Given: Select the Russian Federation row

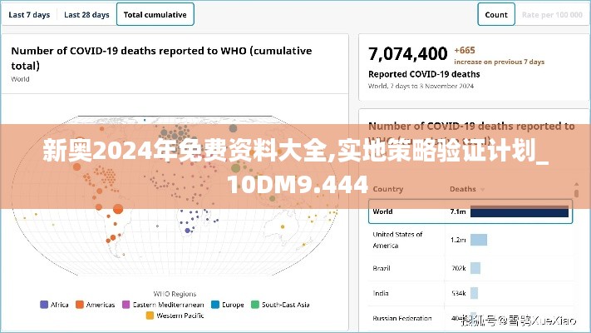Looking at the screenshot, I should [x=470, y=318].
